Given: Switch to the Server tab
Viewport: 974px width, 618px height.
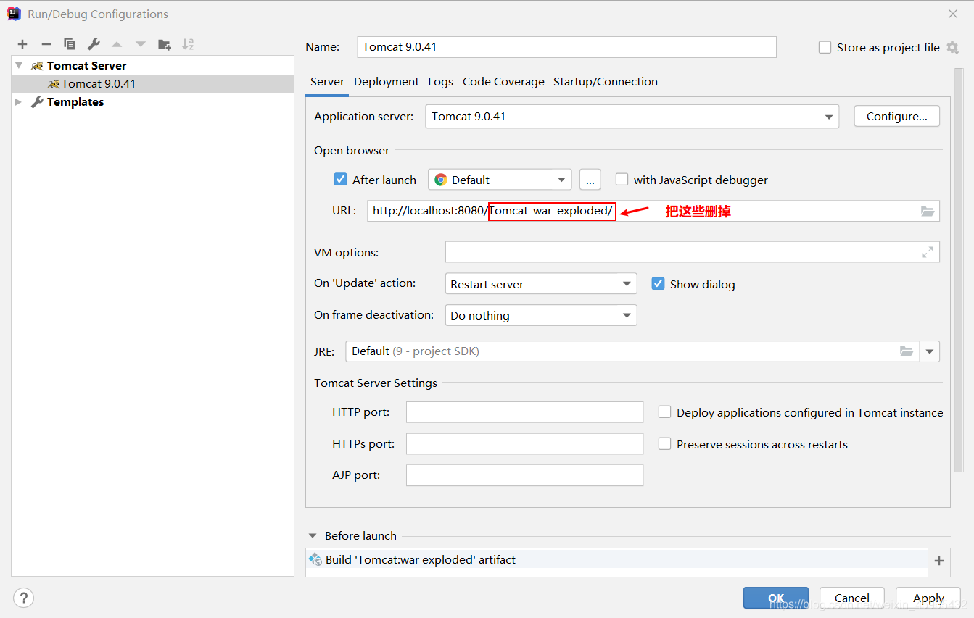Looking at the screenshot, I should [327, 82].
